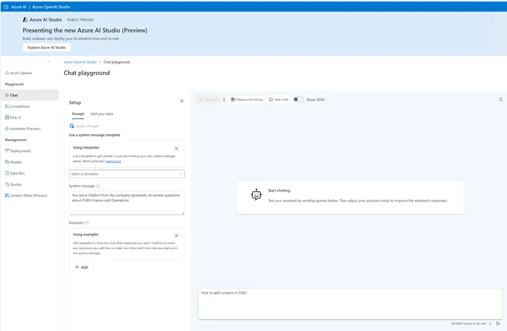Collapse the left navigation with the chevron

49,62
